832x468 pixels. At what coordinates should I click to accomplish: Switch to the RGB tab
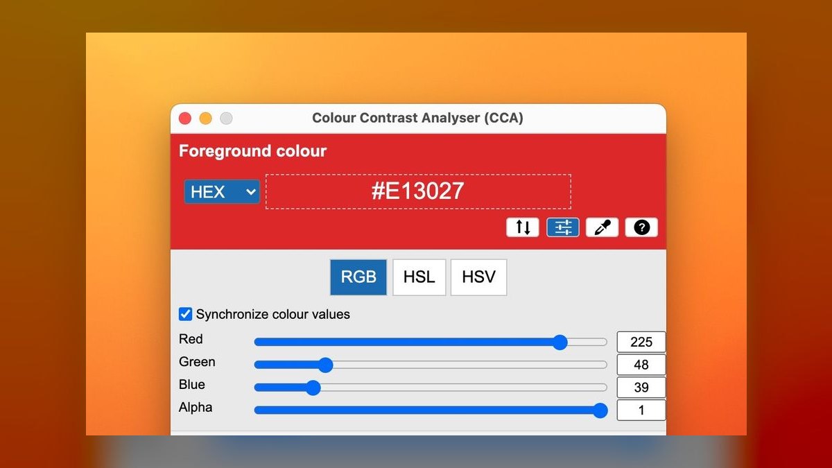[x=358, y=277]
